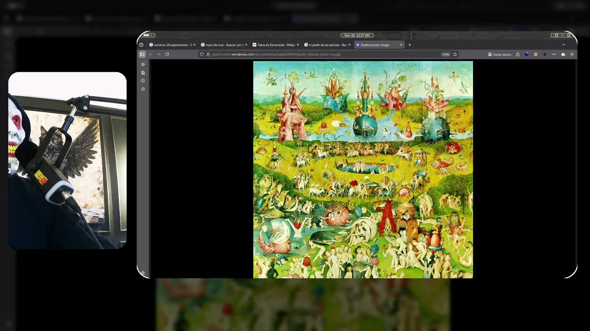Click the volume icon in the top bar

562,35
